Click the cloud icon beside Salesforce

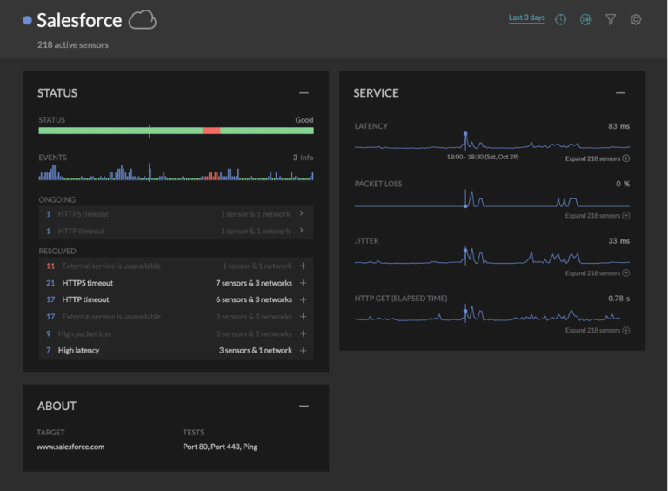(142, 20)
